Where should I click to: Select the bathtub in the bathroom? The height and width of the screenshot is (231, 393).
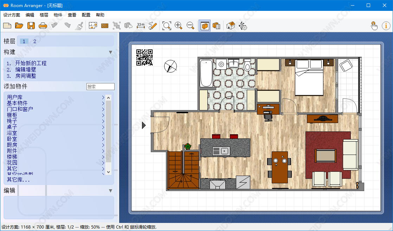tap(206, 73)
